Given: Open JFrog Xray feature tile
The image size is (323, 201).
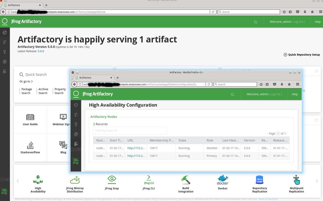Looking at the screenshot, I should point(112,182).
